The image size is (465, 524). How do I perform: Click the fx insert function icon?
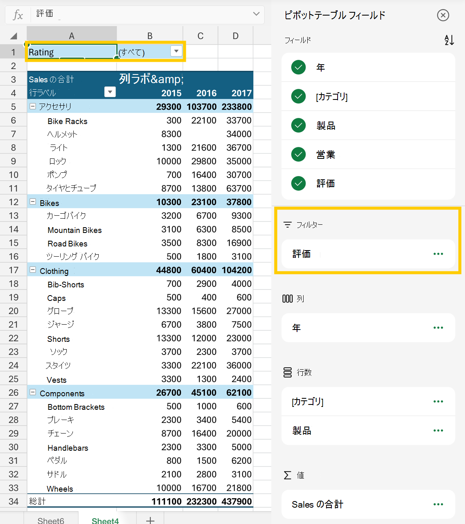18,15
